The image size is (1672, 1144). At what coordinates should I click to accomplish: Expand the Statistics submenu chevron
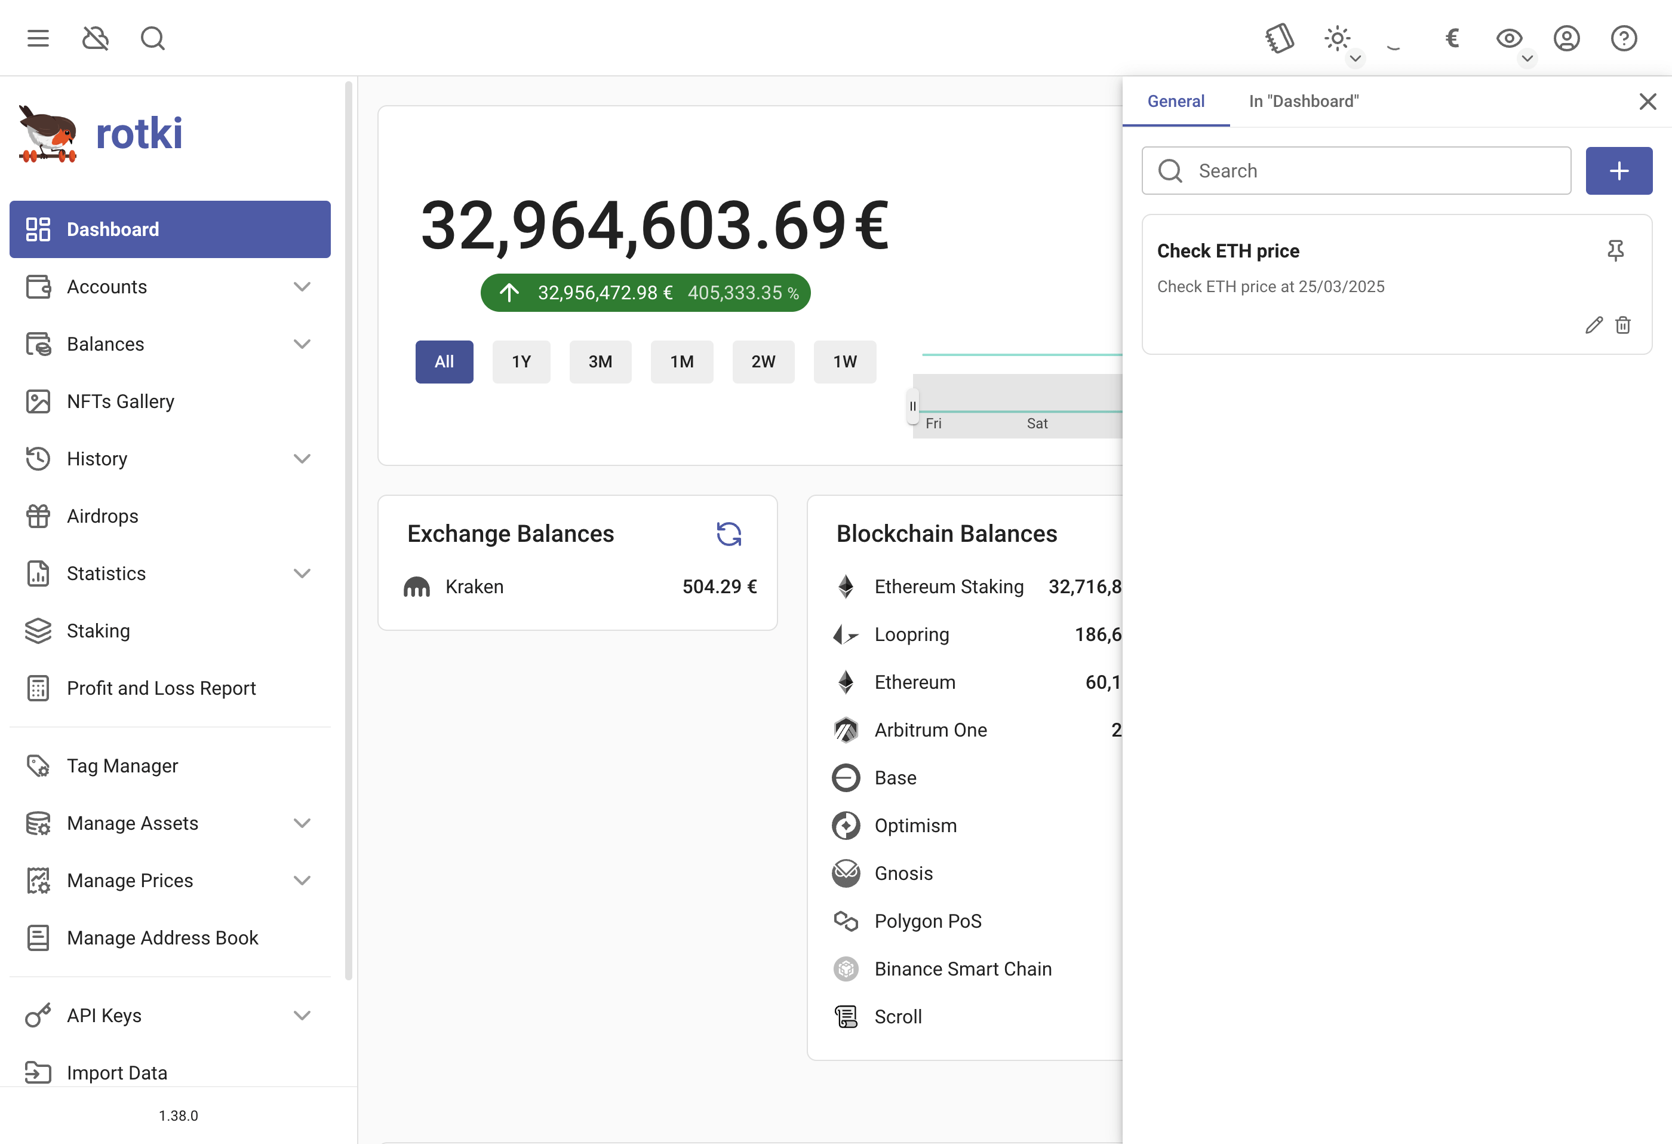(302, 573)
